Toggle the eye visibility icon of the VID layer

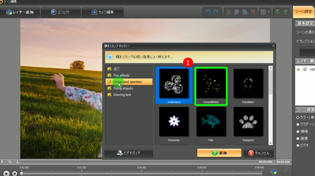[x=298, y=69]
